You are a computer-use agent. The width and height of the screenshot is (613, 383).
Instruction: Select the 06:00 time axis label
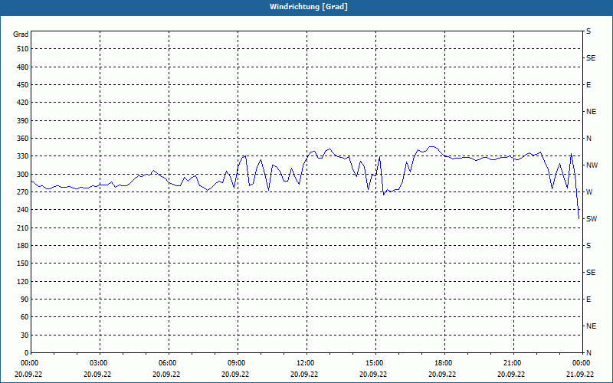[166, 363]
